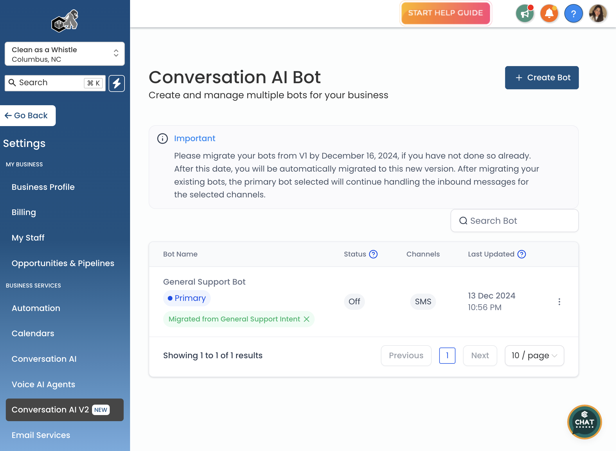Select page 1 in pagination
Viewport: 616px width, 451px height.
(447, 355)
